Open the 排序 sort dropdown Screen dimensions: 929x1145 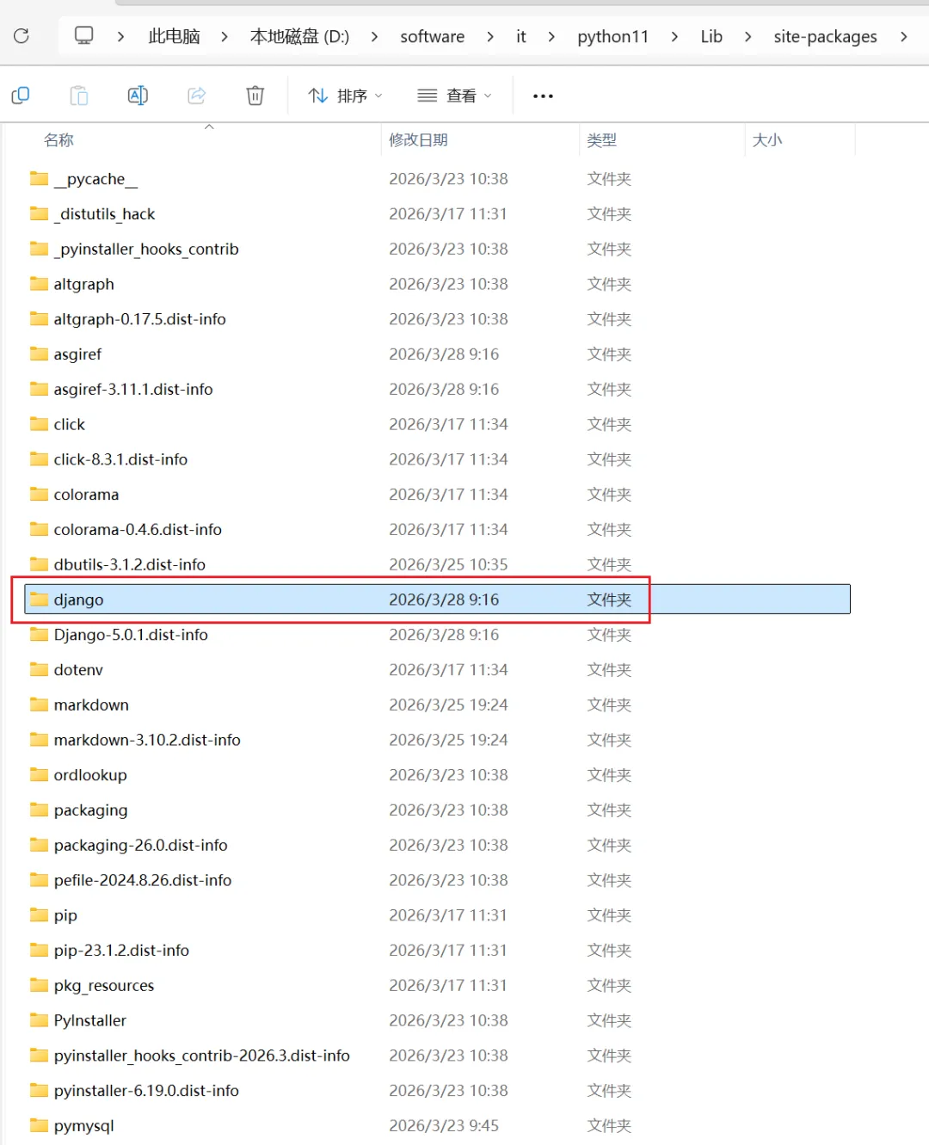coord(345,95)
